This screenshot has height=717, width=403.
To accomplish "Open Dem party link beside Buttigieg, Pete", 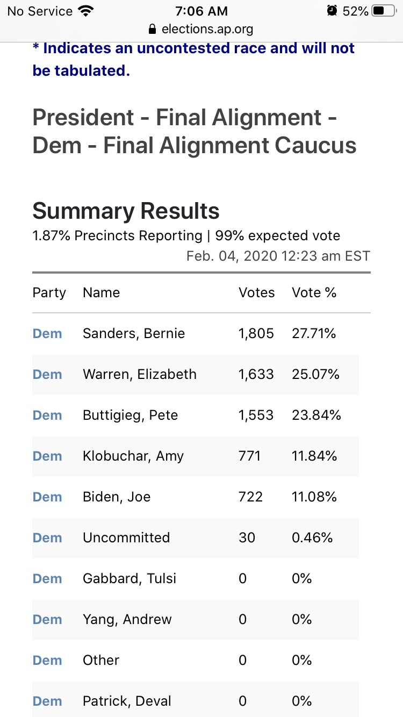I will point(47,415).
